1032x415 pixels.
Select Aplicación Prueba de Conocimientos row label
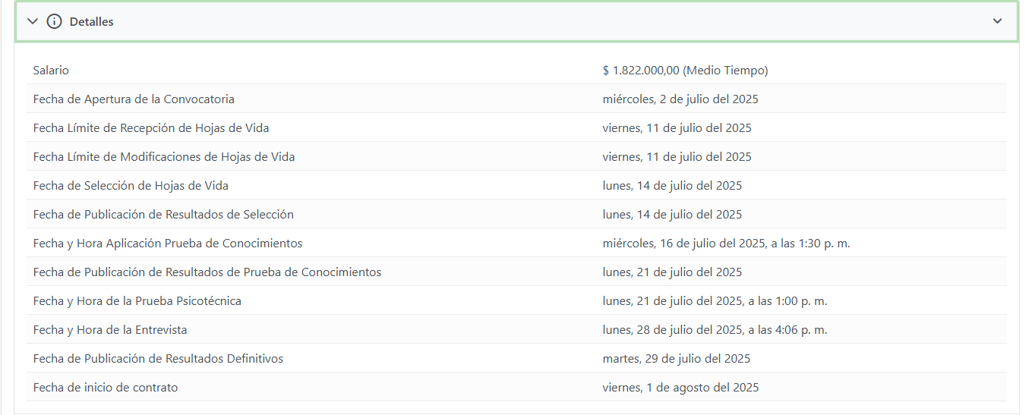tap(168, 244)
